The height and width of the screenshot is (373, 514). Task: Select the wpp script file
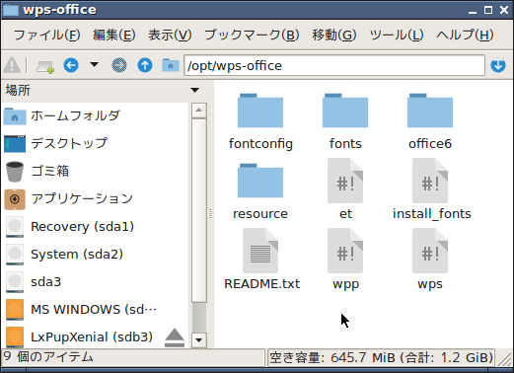click(x=345, y=260)
